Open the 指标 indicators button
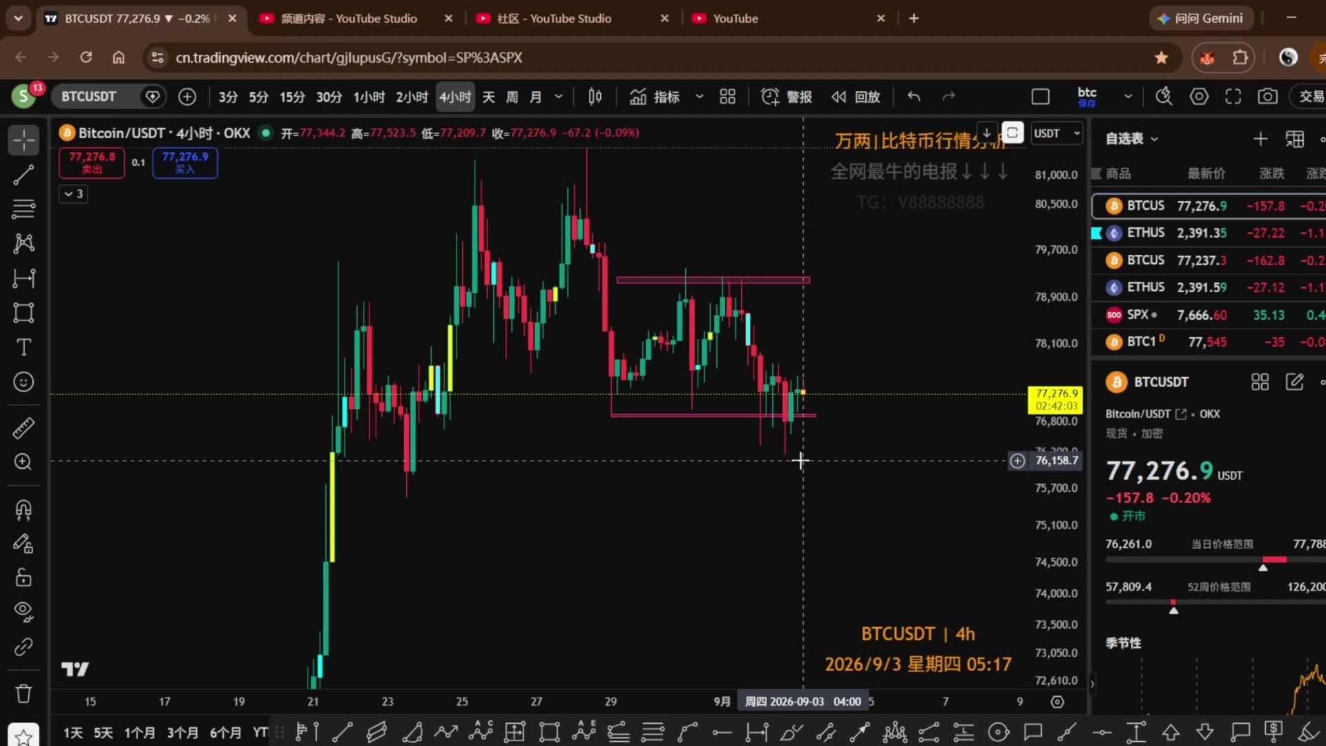The width and height of the screenshot is (1326, 746). pyautogui.click(x=655, y=97)
